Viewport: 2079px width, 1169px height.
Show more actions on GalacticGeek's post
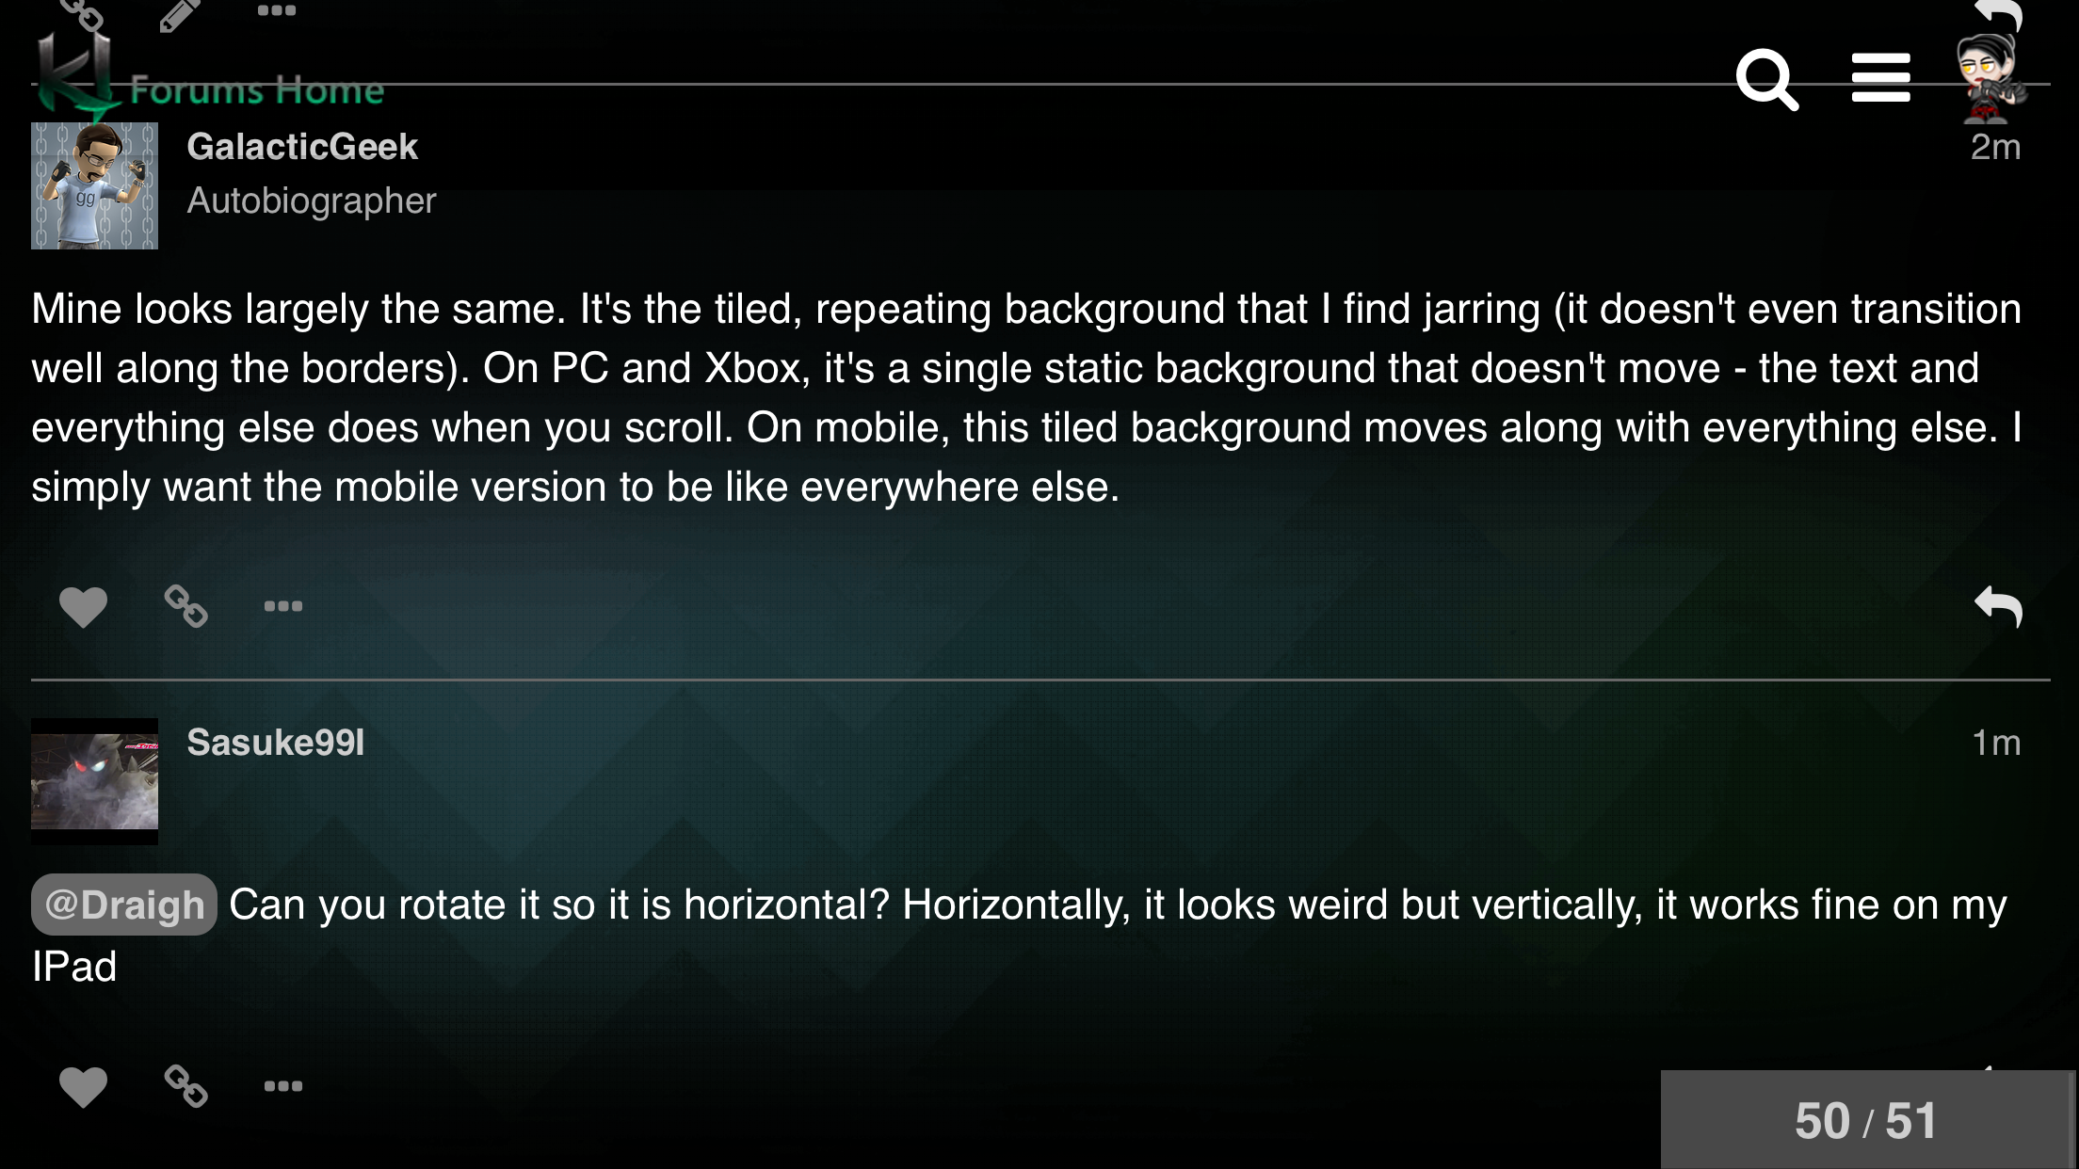(282, 606)
